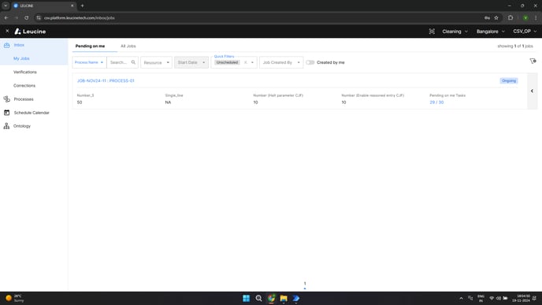Open job JOB-NOV24-11 : PROCESS-01 link
Image resolution: width=542 pixels, height=305 pixels.
[106, 81]
